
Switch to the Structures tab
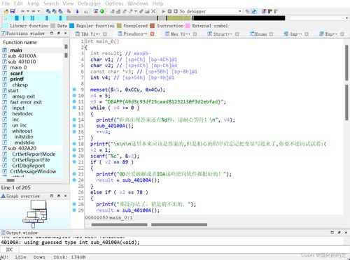point(223,34)
